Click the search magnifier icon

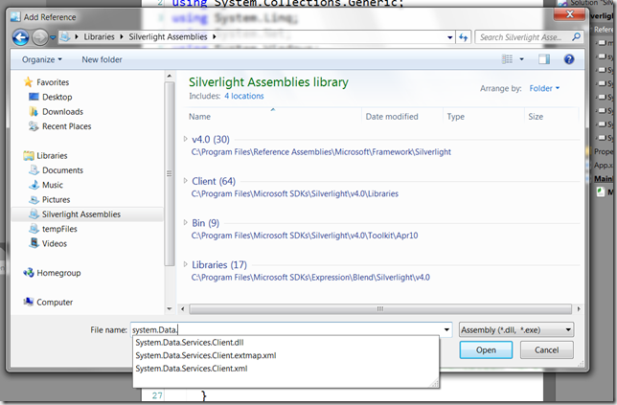(576, 37)
